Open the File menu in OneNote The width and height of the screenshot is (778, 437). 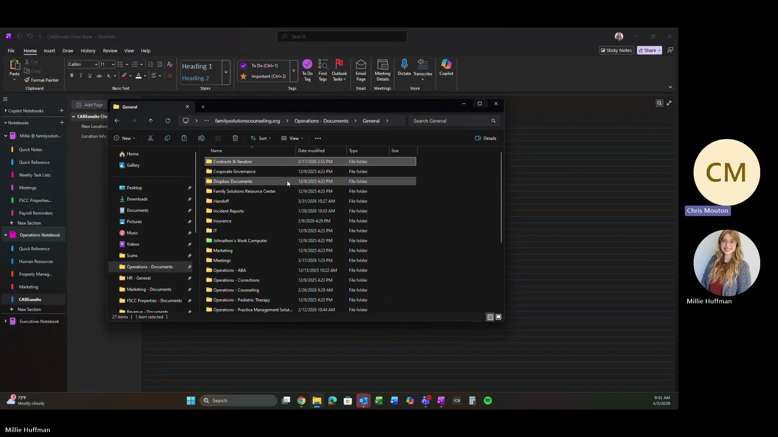pyautogui.click(x=11, y=51)
